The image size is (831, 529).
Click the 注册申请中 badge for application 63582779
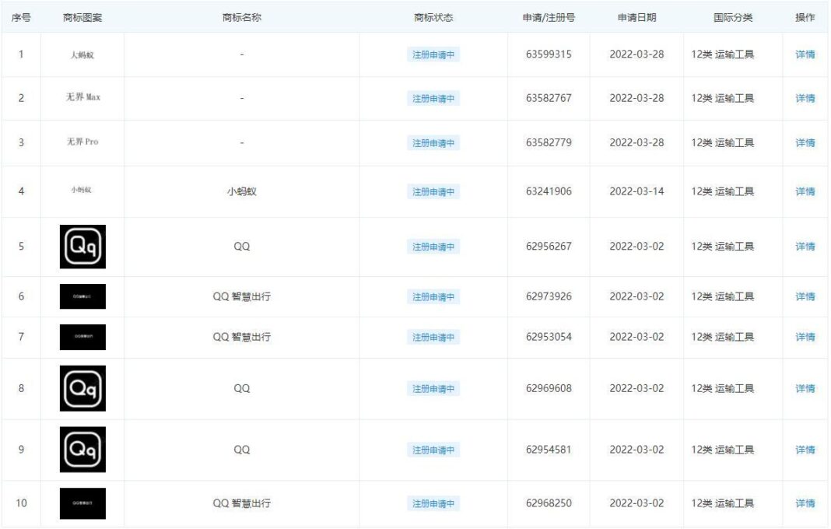point(433,143)
